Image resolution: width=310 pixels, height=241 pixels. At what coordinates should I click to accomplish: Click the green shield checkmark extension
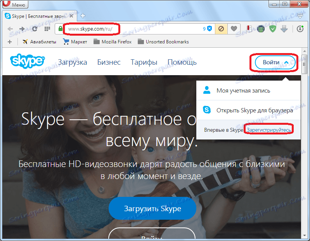click(x=273, y=29)
